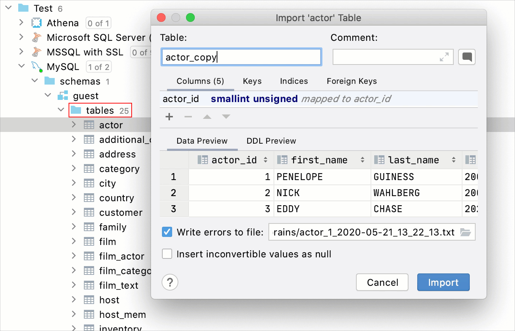Browse for error file using folder icon
The image size is (515, 331).
pyautogui.click(x=466, y=232)
